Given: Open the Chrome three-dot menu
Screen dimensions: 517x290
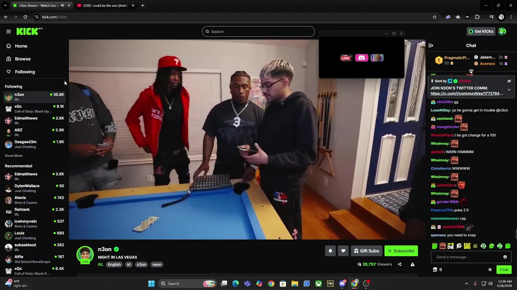Looking at the screenshot, I should point(511,17).
